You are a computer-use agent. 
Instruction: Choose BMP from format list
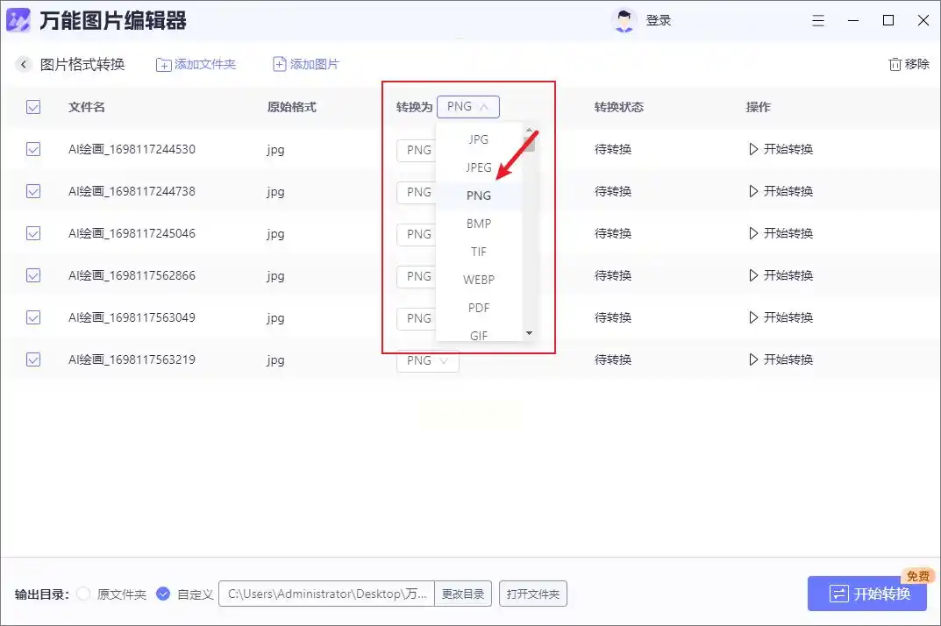tap(479, 224)
